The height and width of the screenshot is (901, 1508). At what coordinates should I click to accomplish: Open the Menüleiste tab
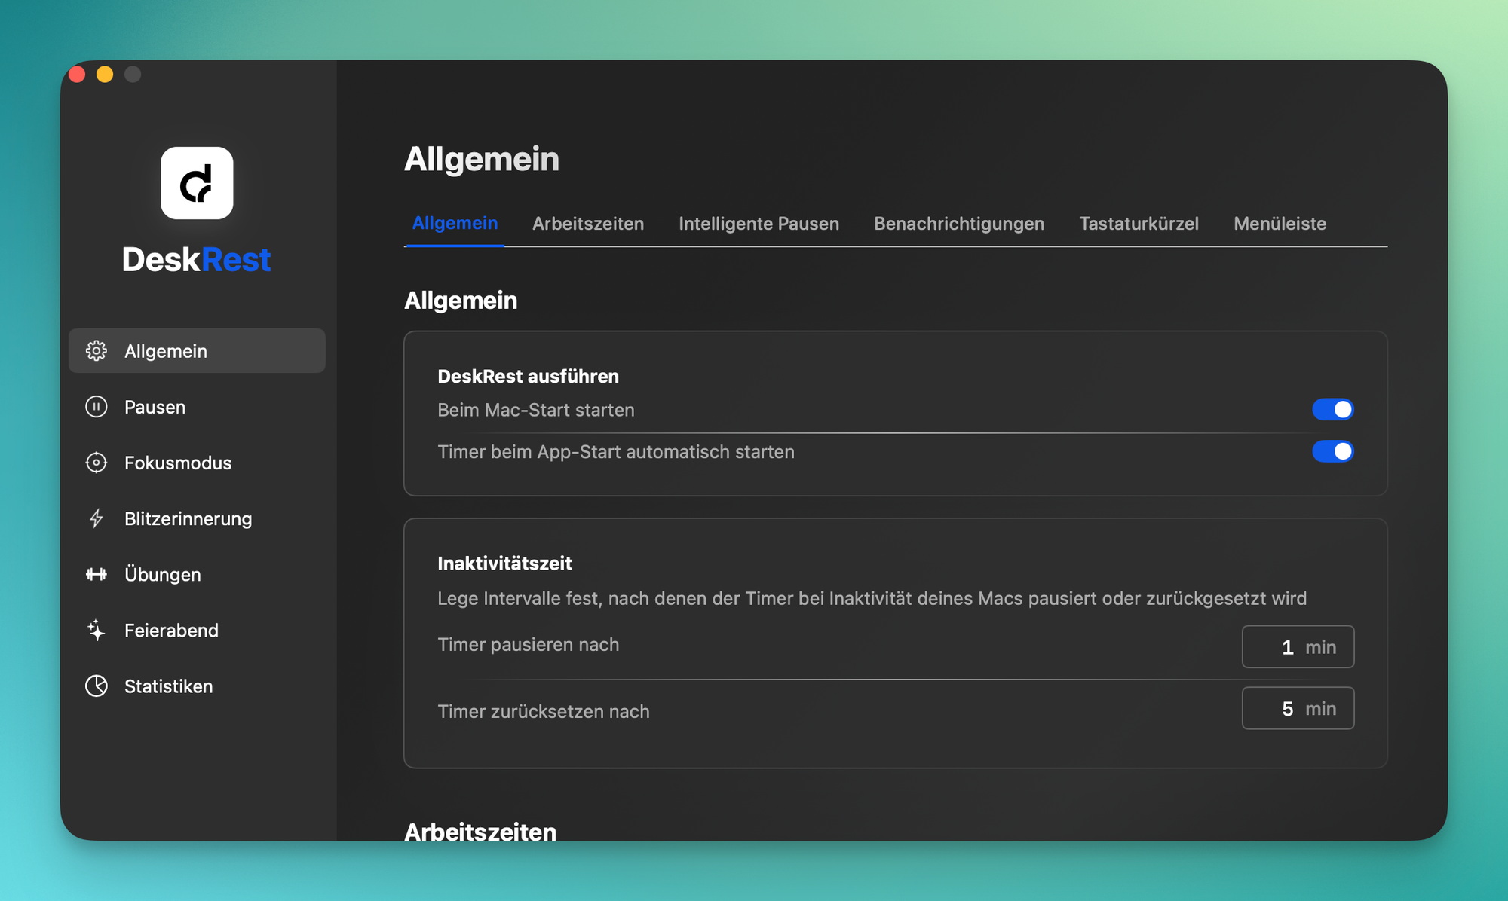point(1280,224)
